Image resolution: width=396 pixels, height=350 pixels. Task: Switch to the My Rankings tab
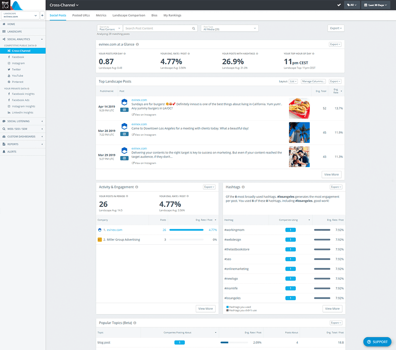pos(172,15)
